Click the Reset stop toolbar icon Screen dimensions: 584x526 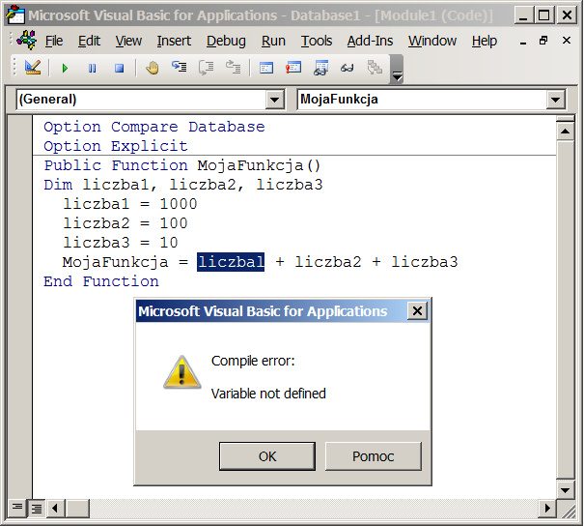coord(119,69)
